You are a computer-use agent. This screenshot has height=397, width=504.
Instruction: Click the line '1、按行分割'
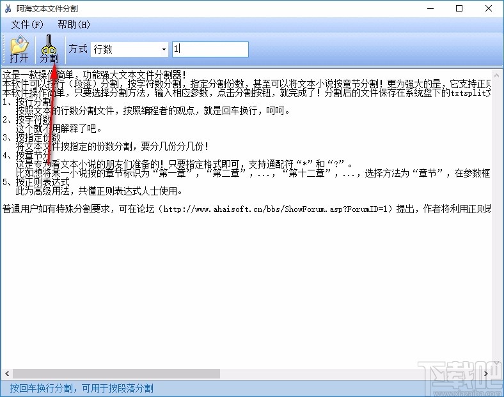(x=27, y=102)
